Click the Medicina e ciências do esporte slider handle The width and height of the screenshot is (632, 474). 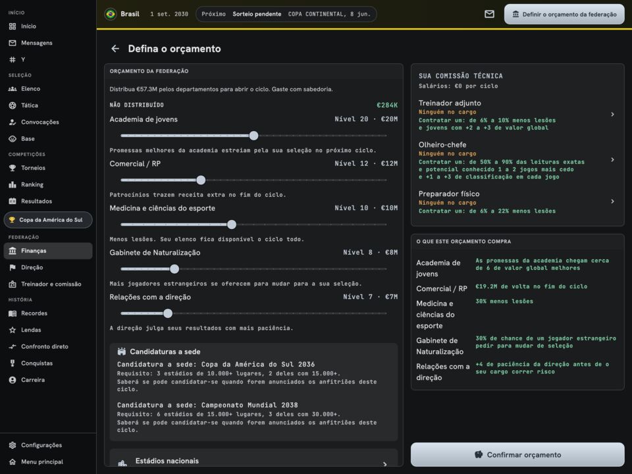click(231, 224)
